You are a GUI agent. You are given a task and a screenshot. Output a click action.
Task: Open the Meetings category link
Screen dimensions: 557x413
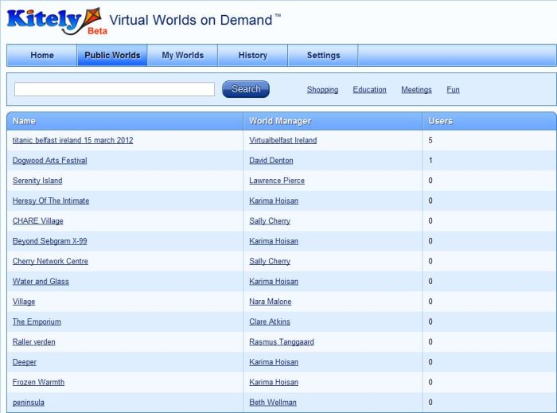[416, 90]
